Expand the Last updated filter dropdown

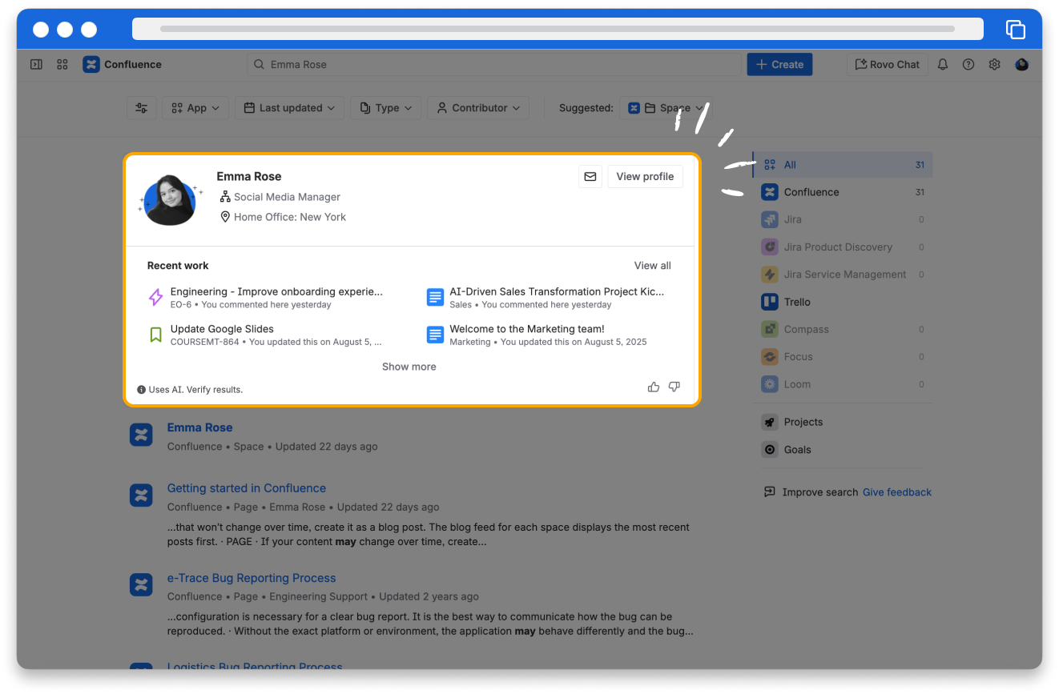click(x=290, y=108)
